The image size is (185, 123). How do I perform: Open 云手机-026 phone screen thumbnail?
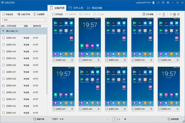click(169, 38)
